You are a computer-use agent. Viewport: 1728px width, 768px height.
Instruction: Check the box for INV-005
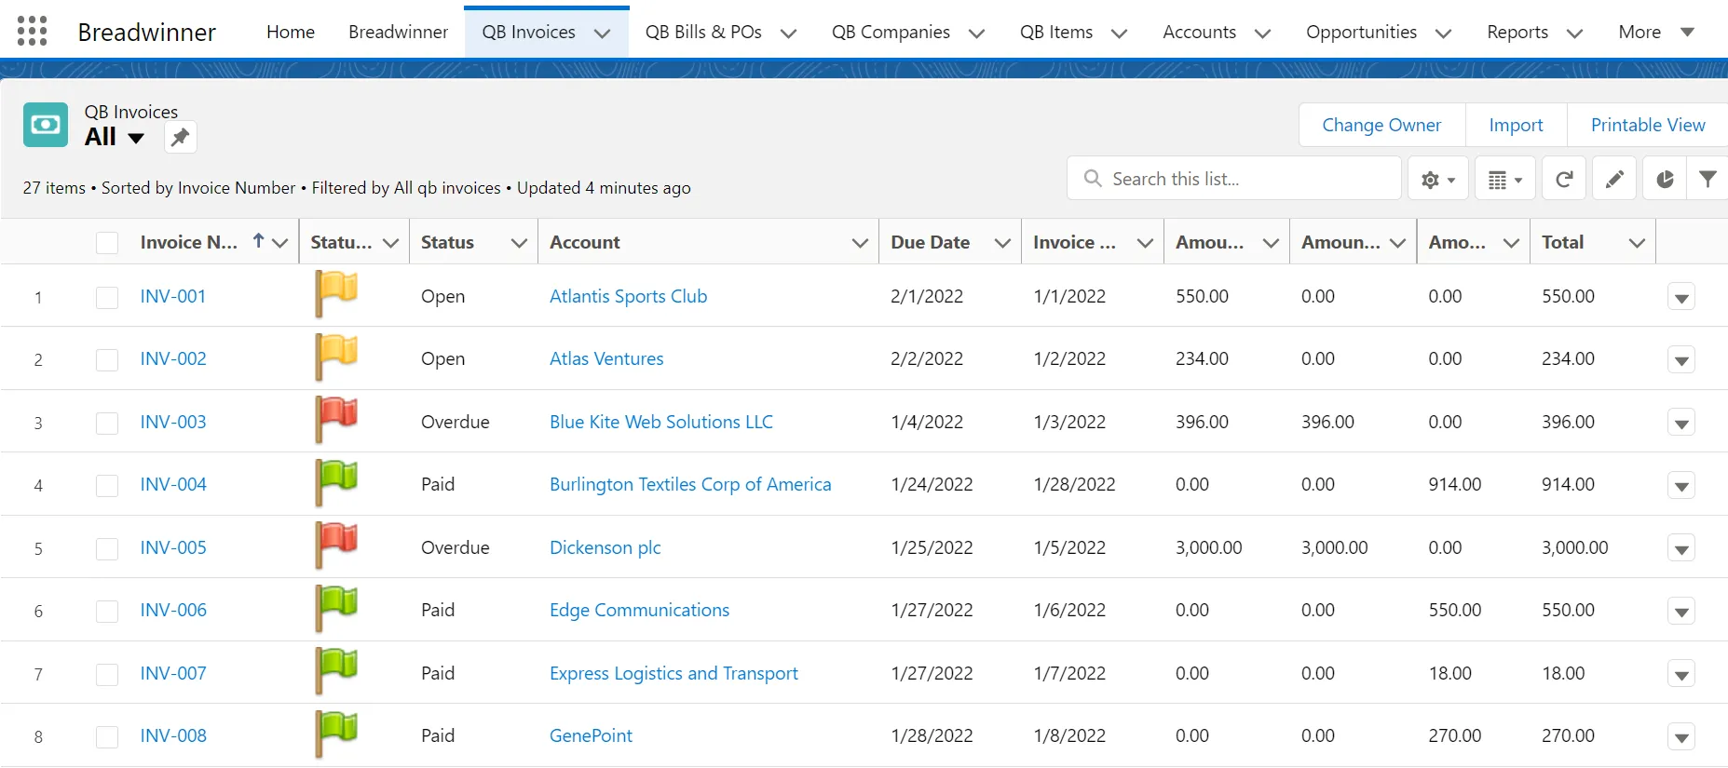pos(107,548)
